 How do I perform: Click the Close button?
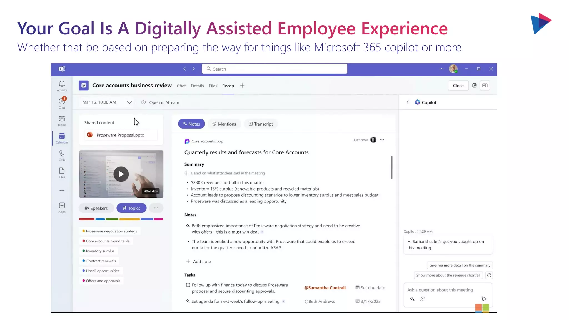pyautogui.click(x=458, y=86)
